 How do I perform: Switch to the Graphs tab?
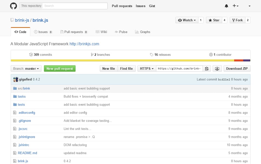[x=143, y=32]
